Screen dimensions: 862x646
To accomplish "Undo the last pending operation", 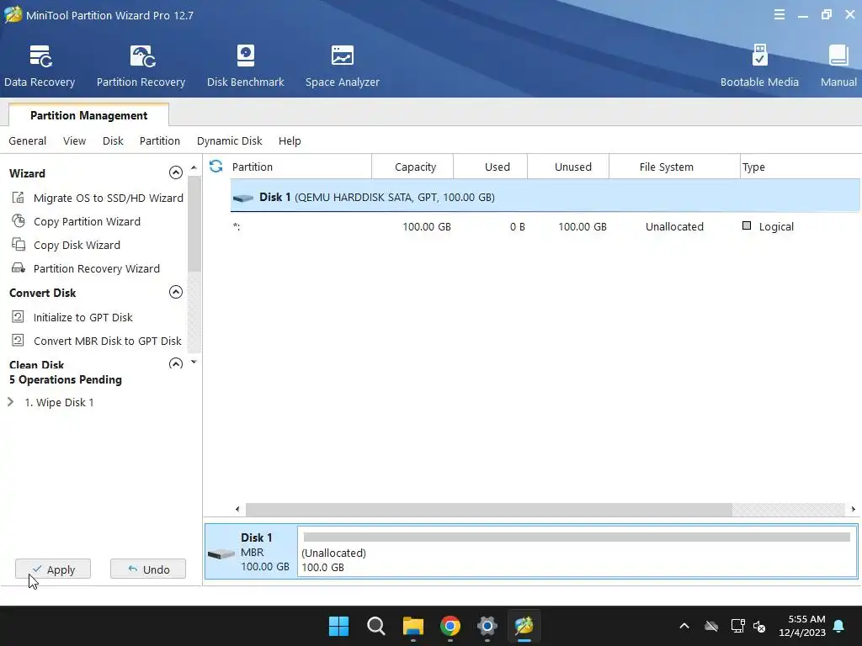I will click(148, 569).
